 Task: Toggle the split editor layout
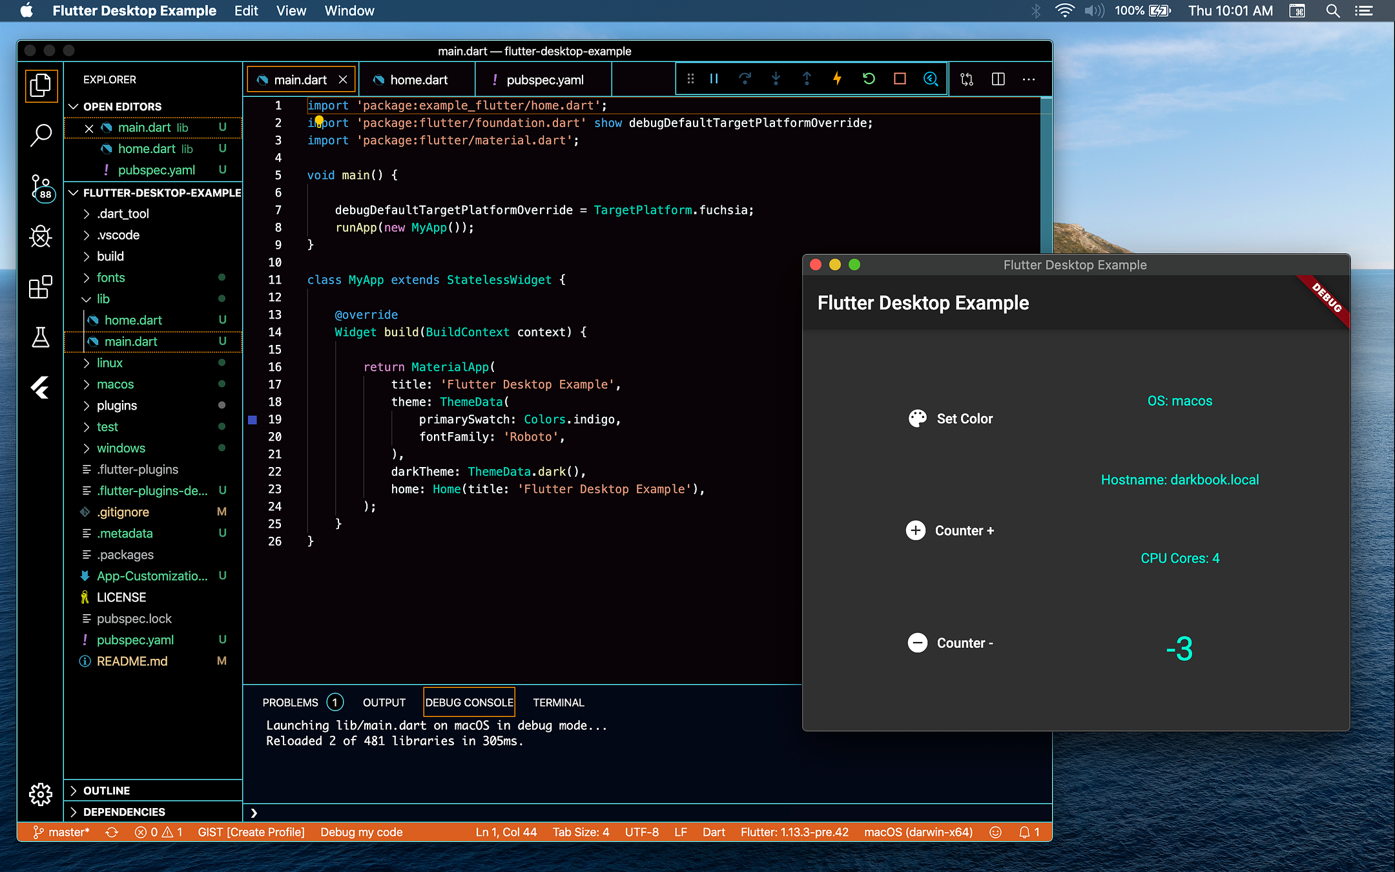(997, 79)
